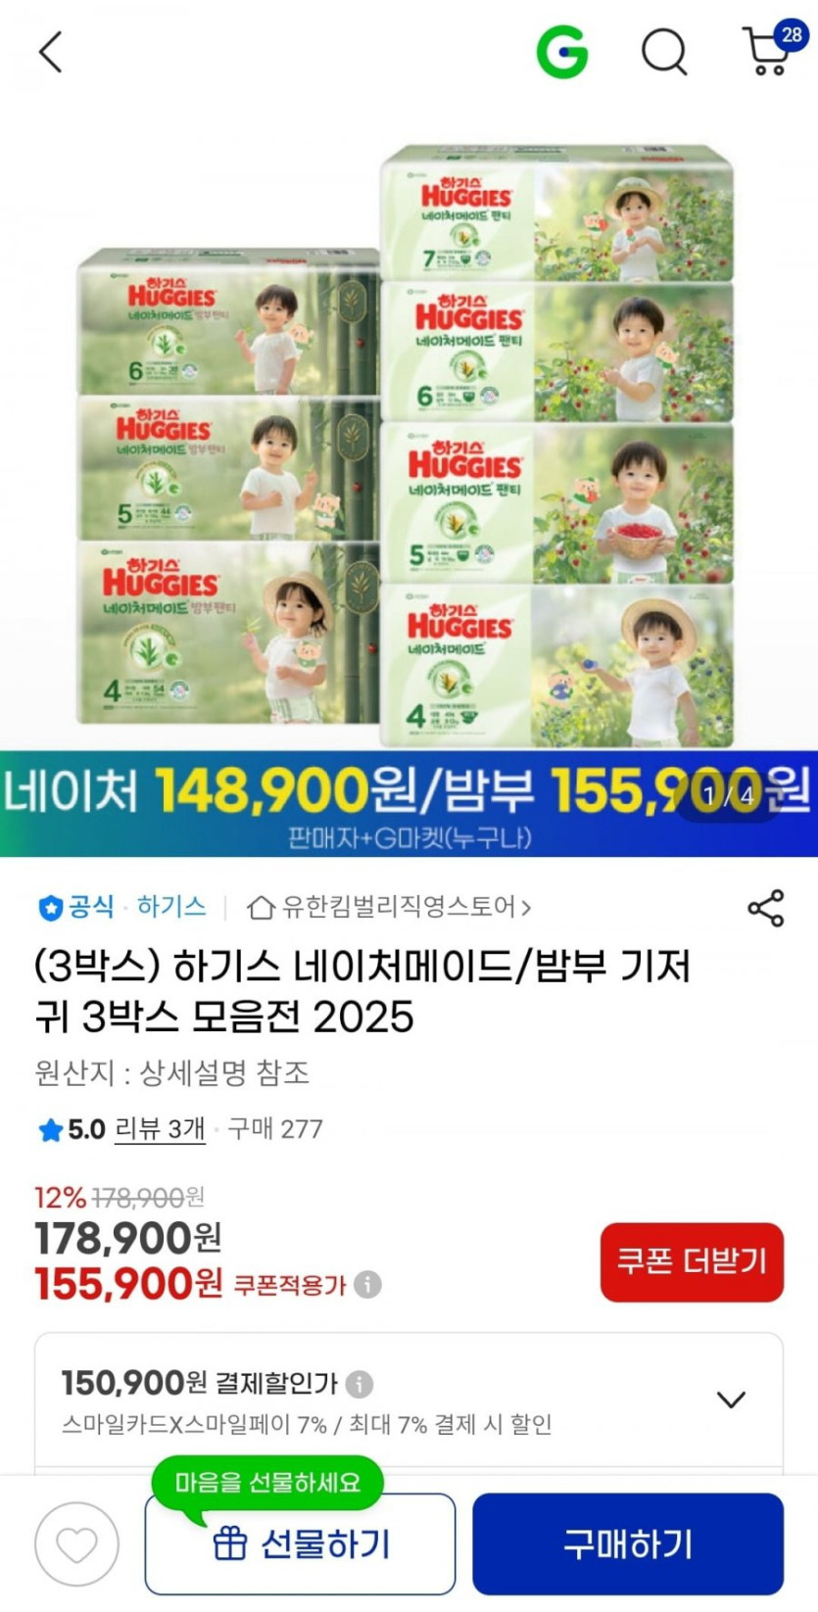Toggle the heart wishlist button
Screen dimensions: 818x1612
[76, 1544]
